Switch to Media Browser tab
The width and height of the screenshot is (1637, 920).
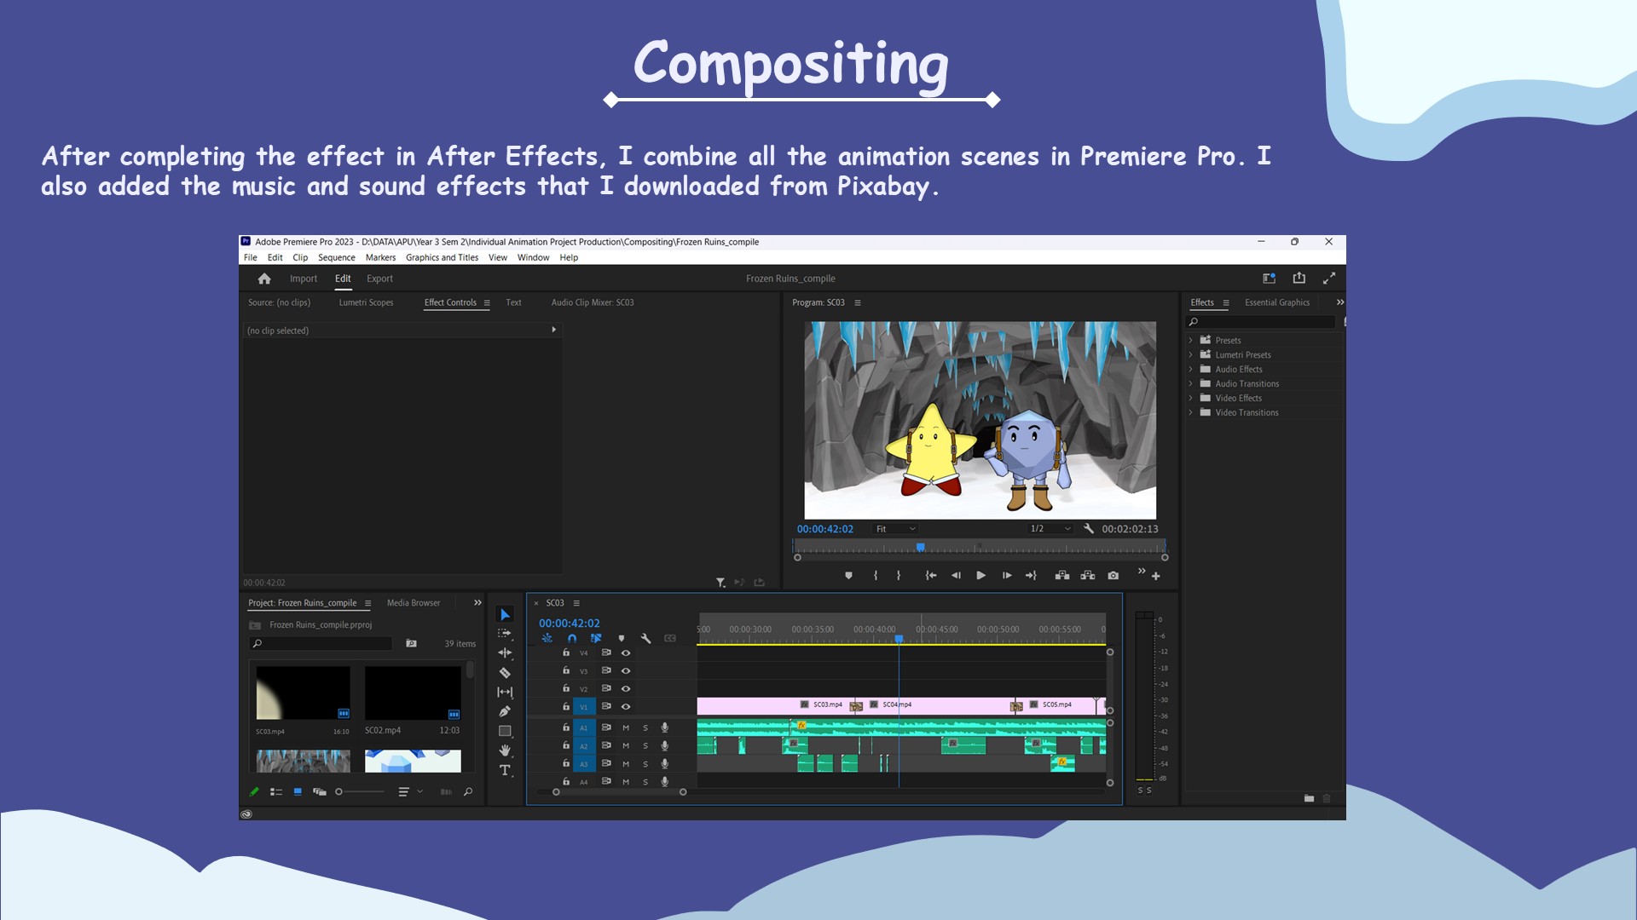tap(414, 603)
